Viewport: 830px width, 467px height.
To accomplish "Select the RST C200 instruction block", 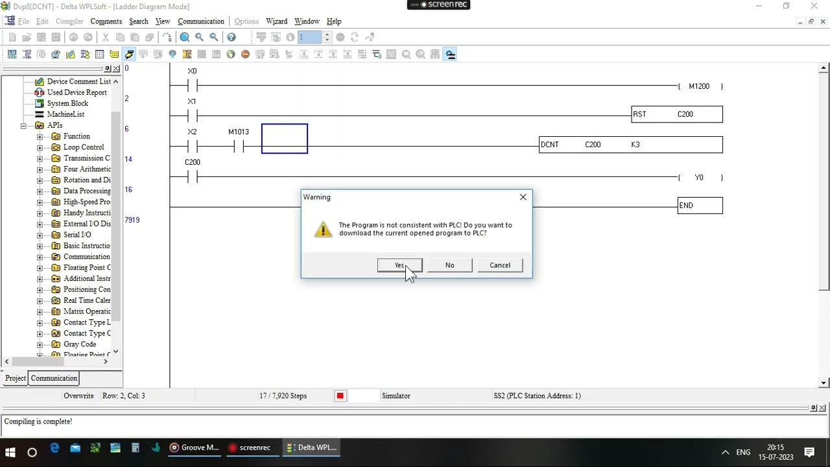I will (677, 115).
